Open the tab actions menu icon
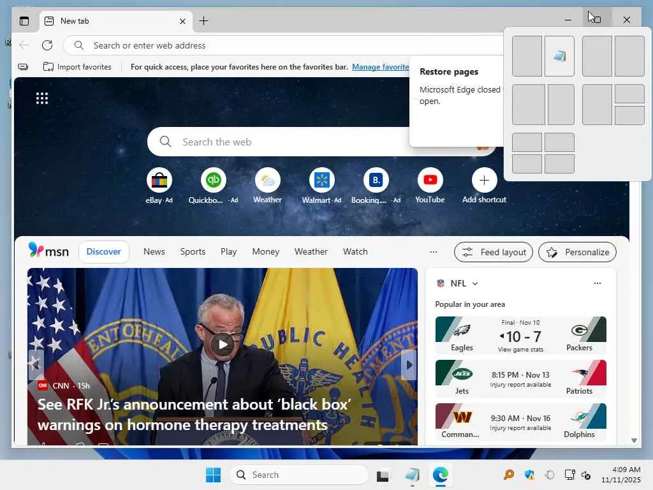Viewport: 653px width, 490px height. 24,21
